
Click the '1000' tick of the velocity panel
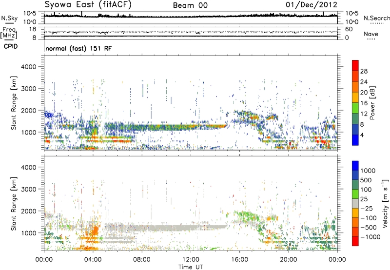(x=28, y=233)
